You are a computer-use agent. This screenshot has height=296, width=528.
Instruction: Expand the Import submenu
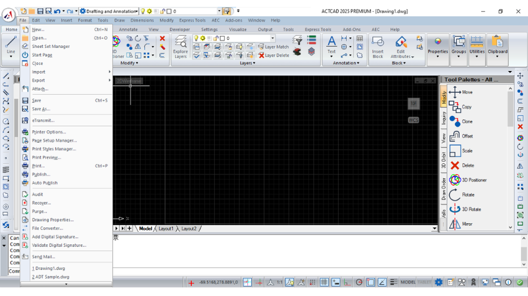click(x=66, y=72)
